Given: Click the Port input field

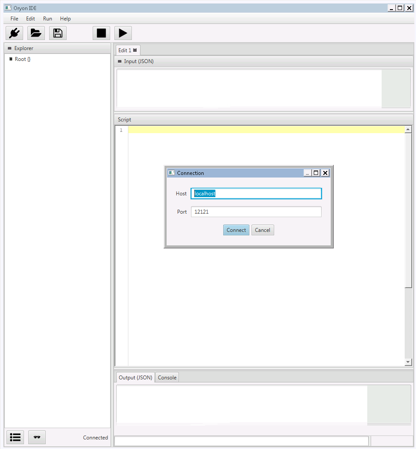Looking at the screenshot, I should (256, 212).
